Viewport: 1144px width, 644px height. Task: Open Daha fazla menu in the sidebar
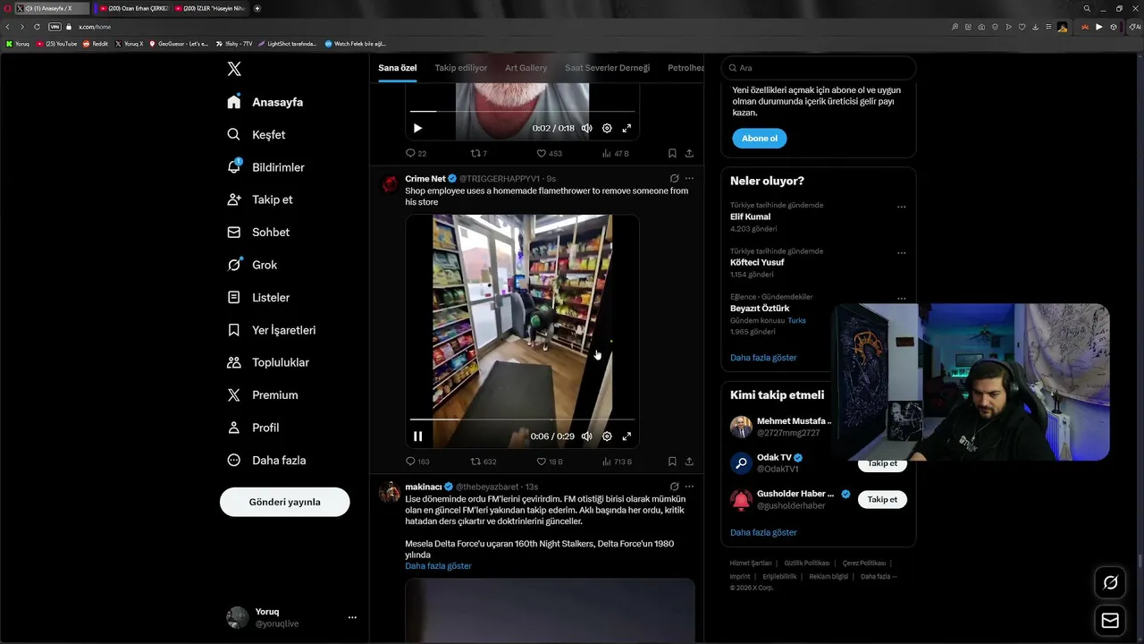point(266,460)
